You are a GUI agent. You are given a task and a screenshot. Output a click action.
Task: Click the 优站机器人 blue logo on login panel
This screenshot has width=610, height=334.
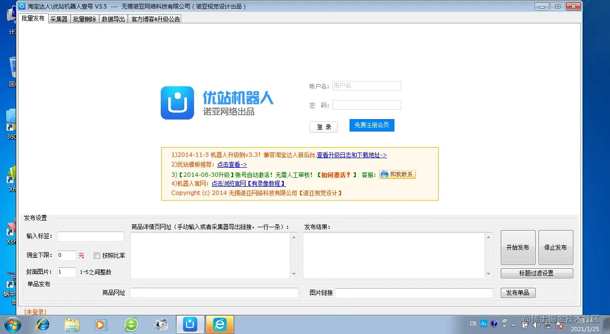point(176,102)
